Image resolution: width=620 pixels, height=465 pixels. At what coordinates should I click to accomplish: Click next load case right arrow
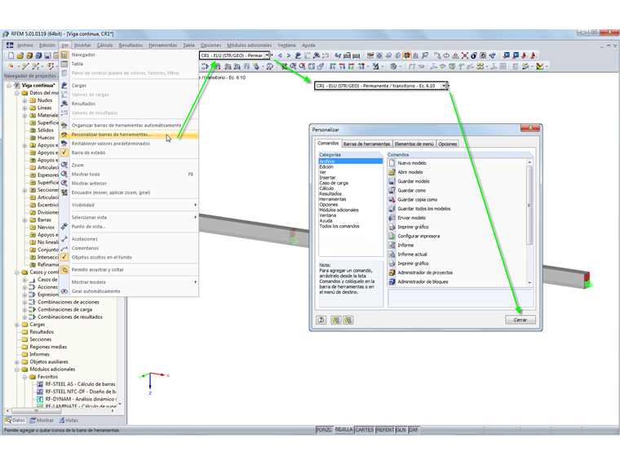coord(289,55)
